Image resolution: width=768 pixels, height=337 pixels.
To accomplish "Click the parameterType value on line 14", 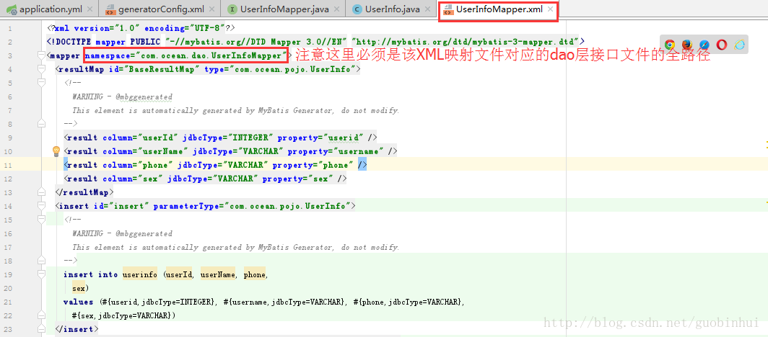I will tap(288, 206).
